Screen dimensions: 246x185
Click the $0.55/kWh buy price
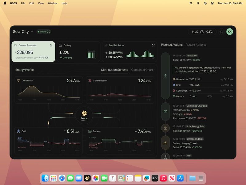pyautogui.click(x=115, y=53)
